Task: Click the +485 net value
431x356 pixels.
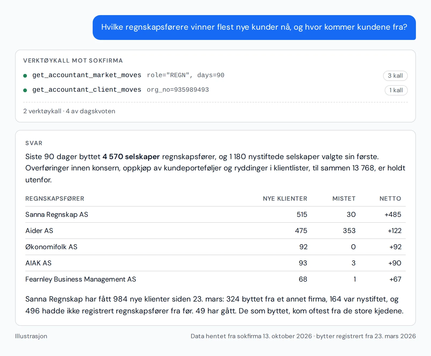Action: click(x=393, y=215)
